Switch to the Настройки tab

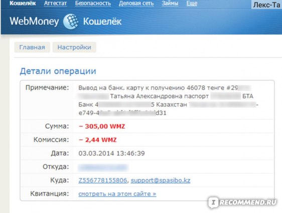(x=74, y=47)
